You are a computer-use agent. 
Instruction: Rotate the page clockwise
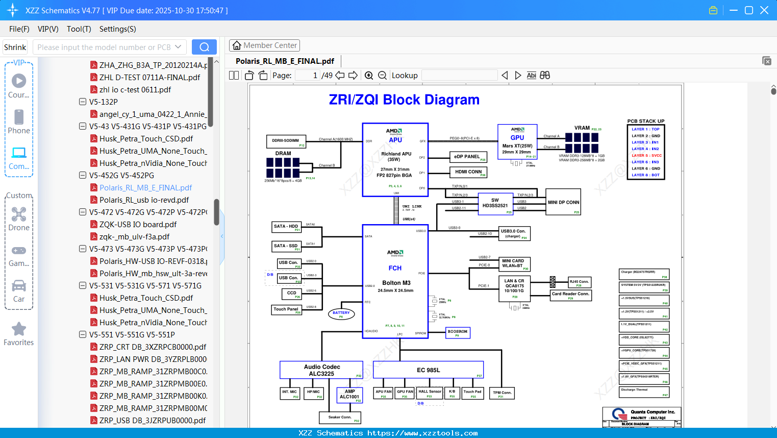coord(263,75)
